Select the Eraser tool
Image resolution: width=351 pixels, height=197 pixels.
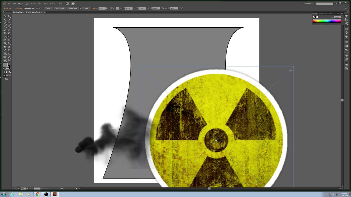[x=9, y=33]
